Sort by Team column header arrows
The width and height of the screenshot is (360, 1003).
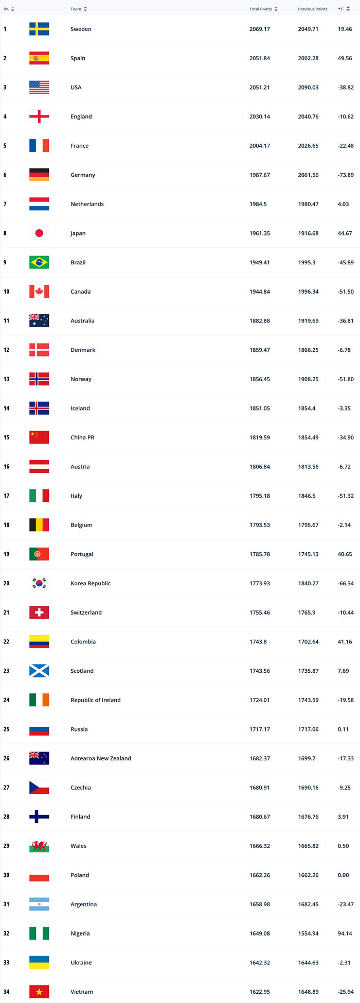point(85,9)
